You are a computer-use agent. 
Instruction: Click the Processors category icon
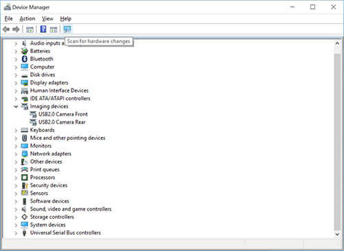pos(25,178)
